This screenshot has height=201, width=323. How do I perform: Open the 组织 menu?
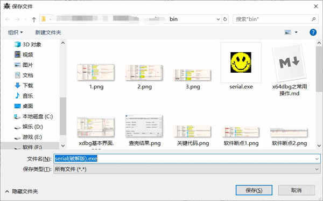pyautogui.click(x=16, y=32)
